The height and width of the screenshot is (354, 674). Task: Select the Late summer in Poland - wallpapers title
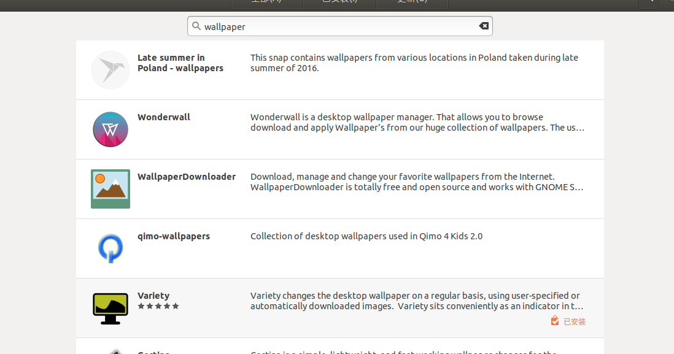pyautogui.click(x=180, y=63)
